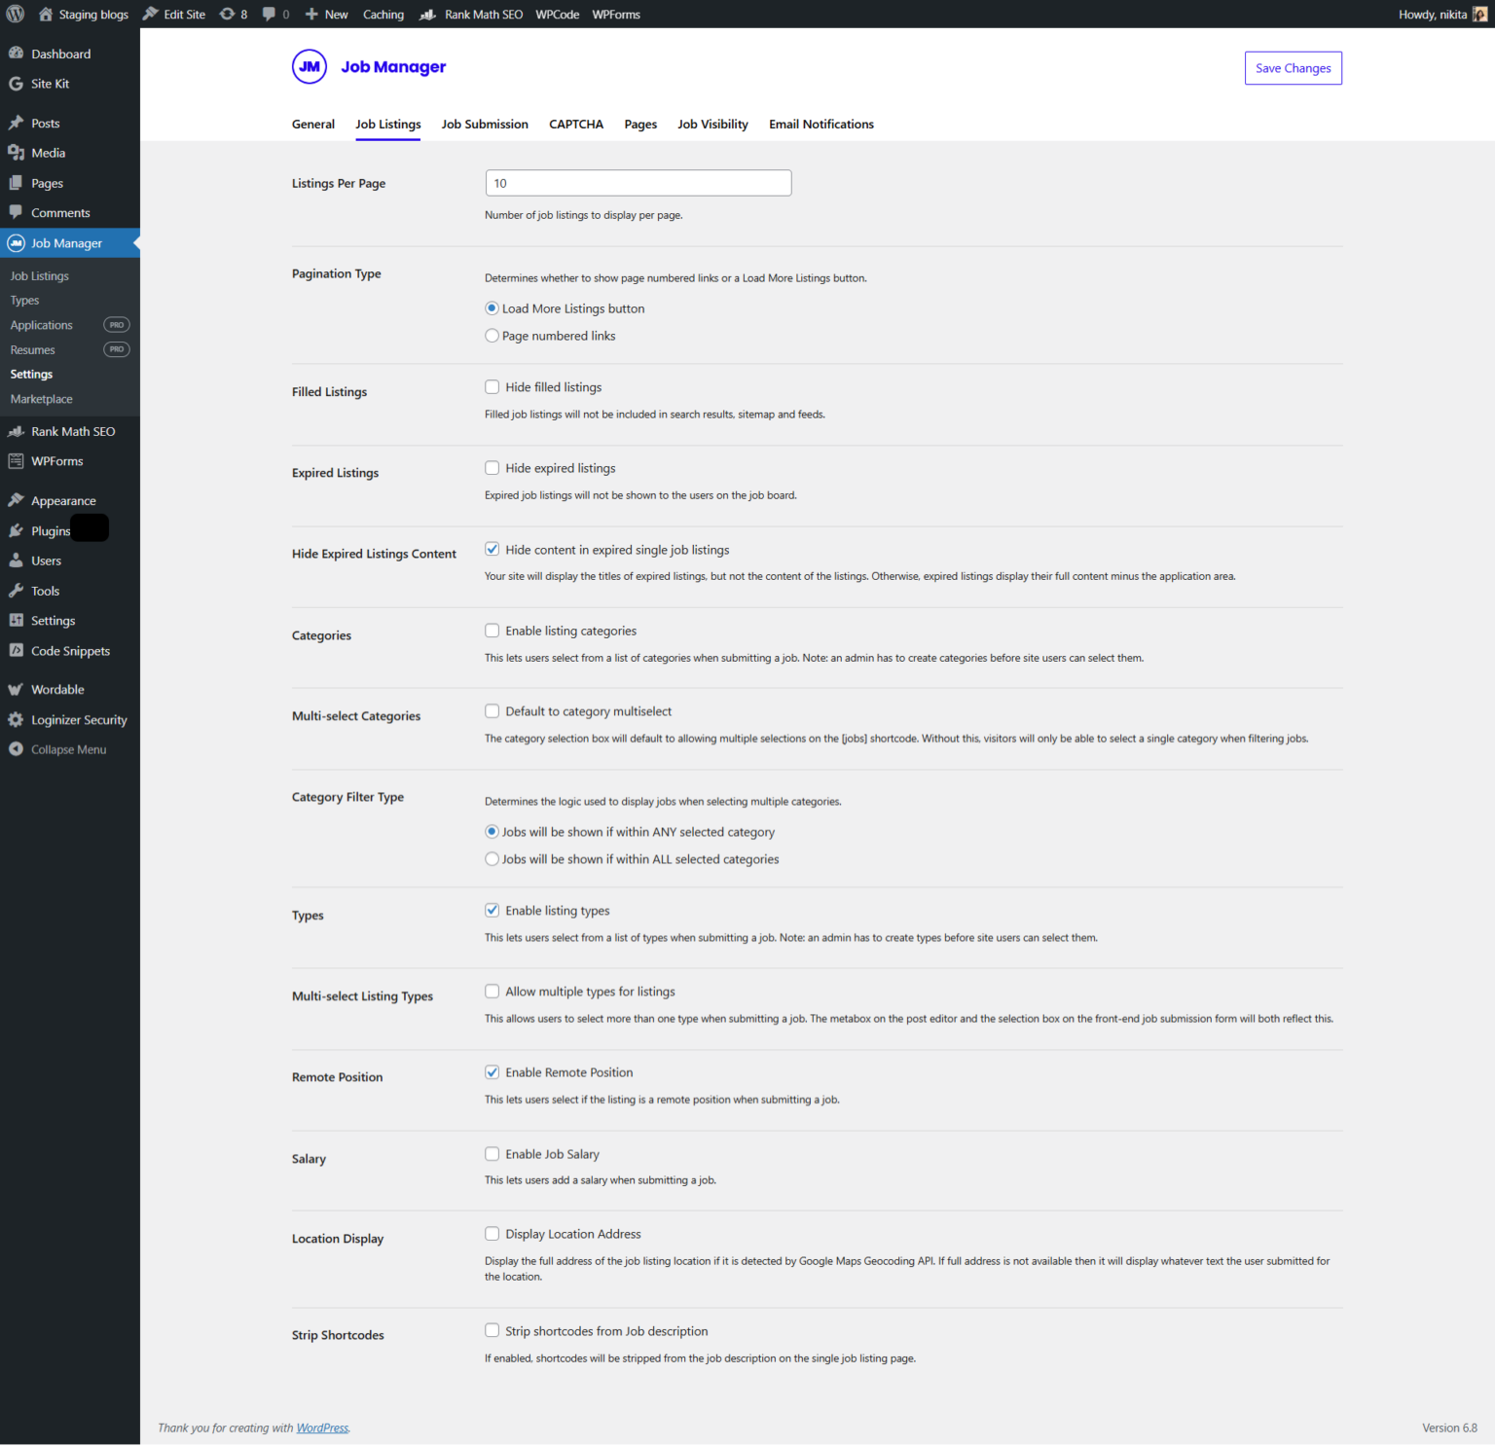Check the Enable Job Salary option
1495x1446 pixels.
492,1153
